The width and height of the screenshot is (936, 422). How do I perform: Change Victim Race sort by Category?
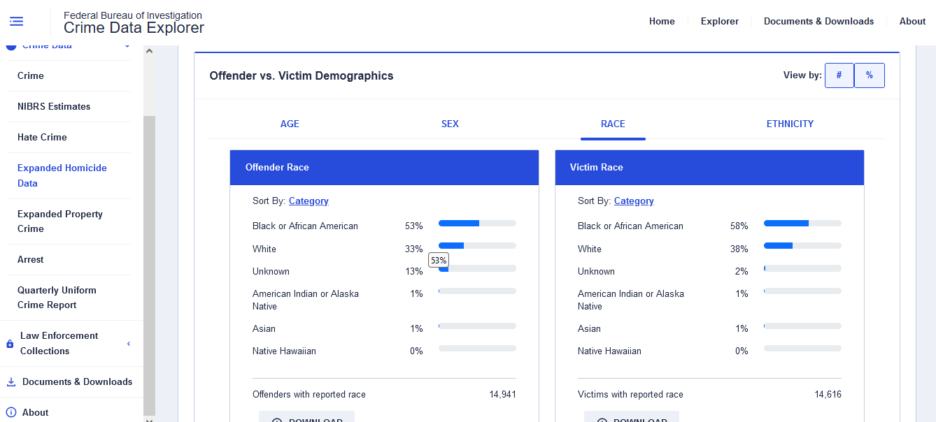coord(634,201)
